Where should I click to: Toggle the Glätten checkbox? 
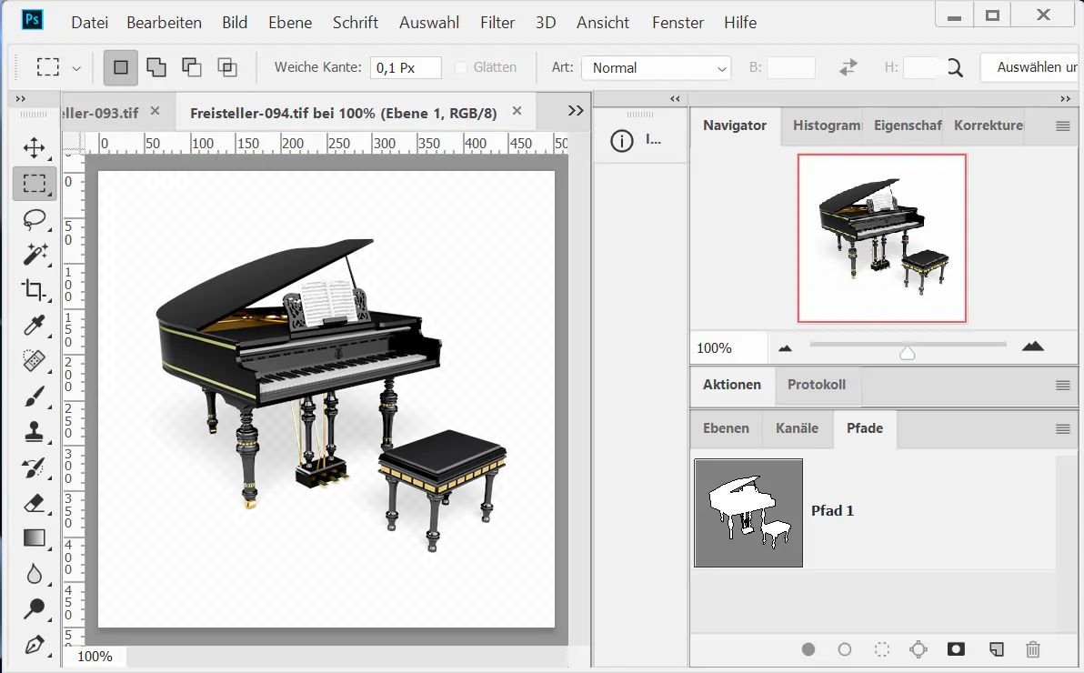click(461, 67)
